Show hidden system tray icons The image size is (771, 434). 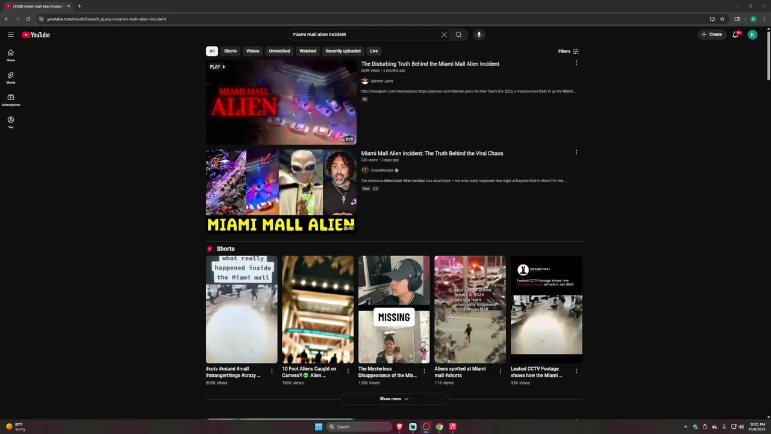coord(685,427)
